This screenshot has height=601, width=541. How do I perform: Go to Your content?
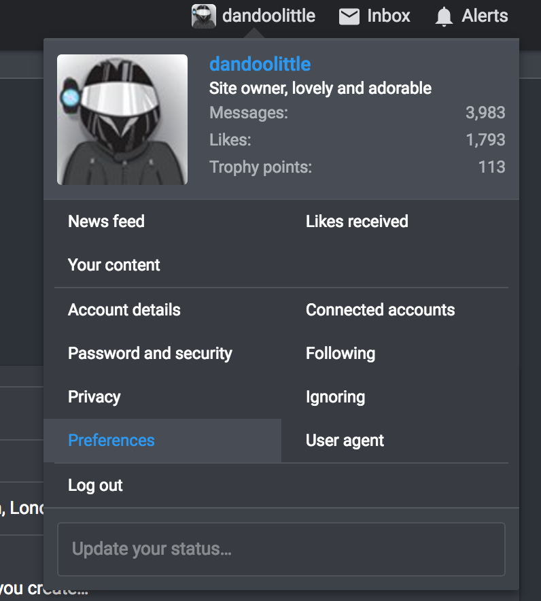114,265
